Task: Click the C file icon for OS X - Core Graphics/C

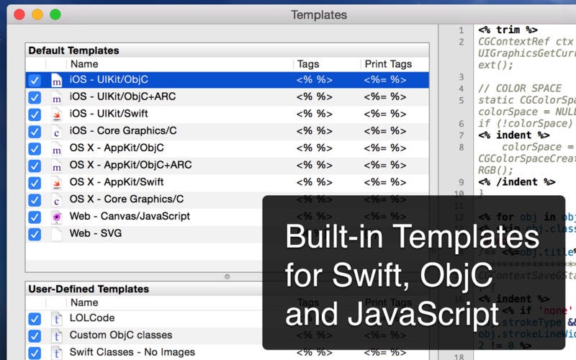Action: click(x=57, y=200)
